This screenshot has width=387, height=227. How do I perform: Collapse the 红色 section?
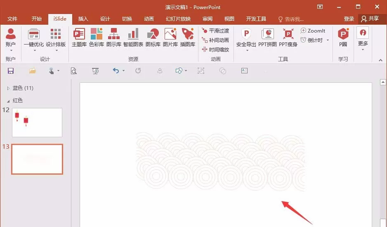click(x=8, y=101)
